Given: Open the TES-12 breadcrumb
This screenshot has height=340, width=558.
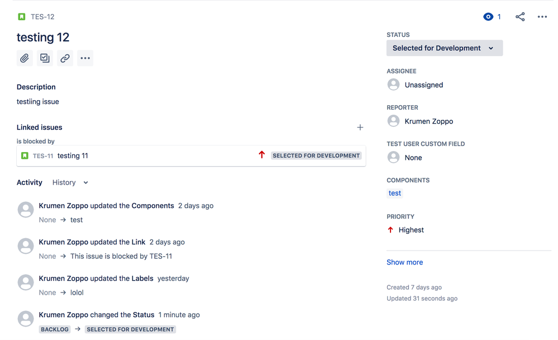Looking at the screenshot, I should click(x=41, y=16).
